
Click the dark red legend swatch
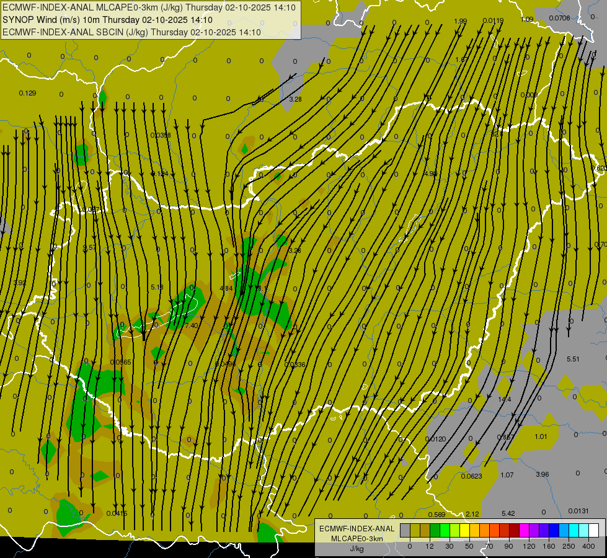coord(514,530)
